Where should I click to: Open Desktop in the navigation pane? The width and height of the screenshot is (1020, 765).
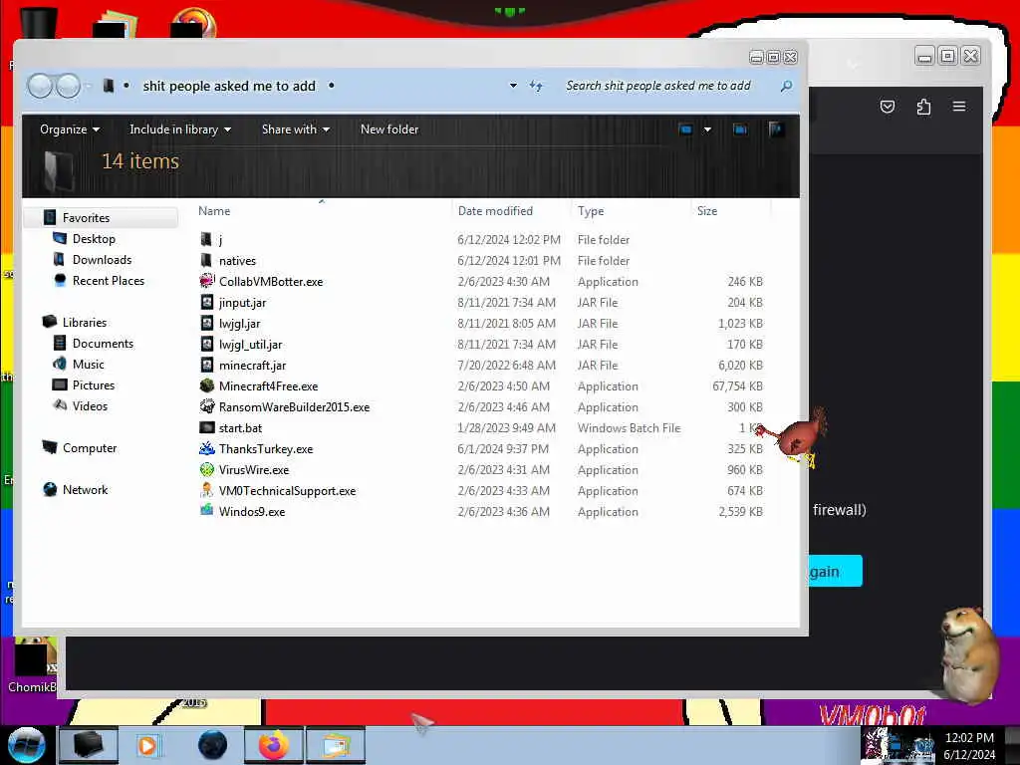(x=94, y=239)
